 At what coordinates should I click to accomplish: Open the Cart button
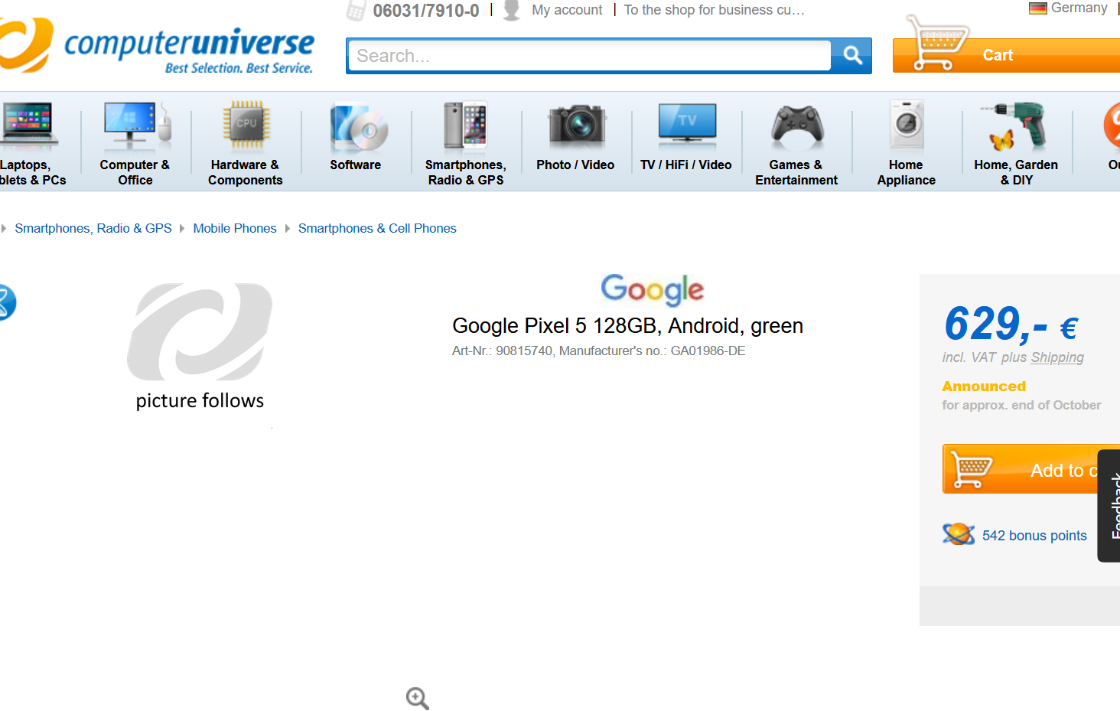pos(1006,55)
